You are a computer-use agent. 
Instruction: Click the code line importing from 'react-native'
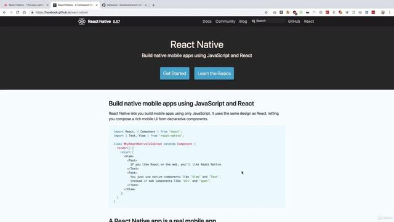[x=149, y=136]
